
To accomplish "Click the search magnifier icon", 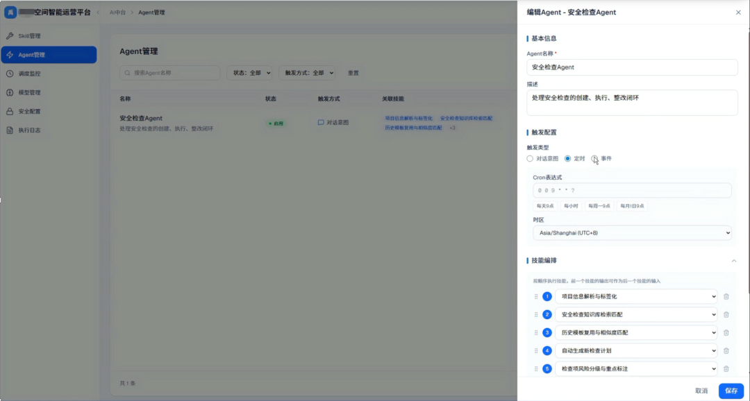I will (128, 73).
